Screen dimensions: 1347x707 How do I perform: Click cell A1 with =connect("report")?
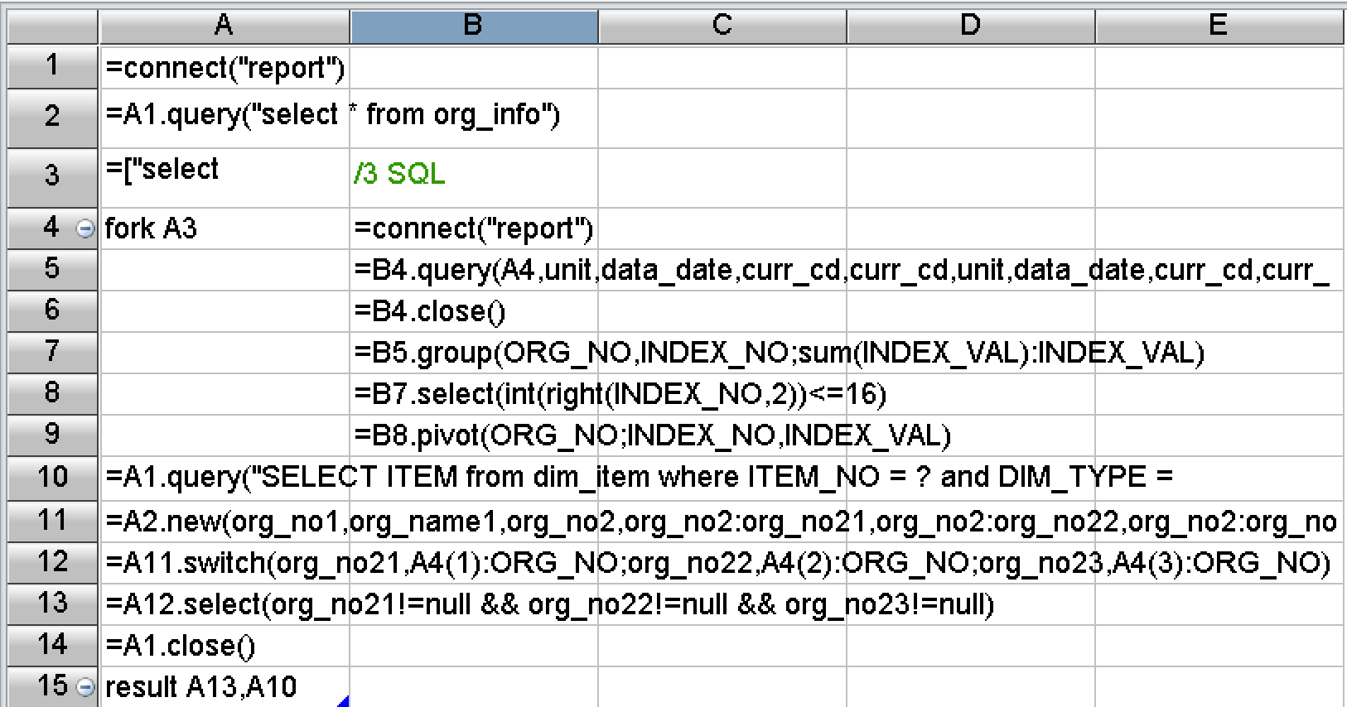[224, 68]
